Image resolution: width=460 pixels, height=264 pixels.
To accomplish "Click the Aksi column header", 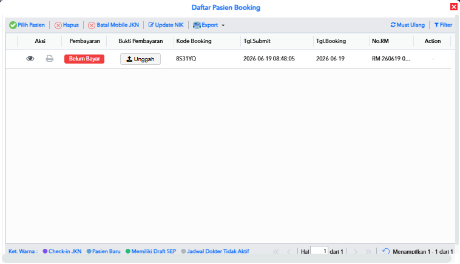I will click(x=40, y=41).
